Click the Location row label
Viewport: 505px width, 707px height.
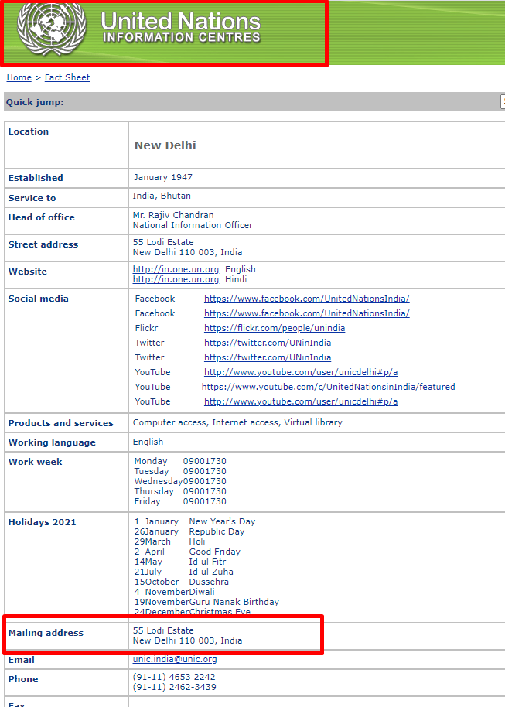[29, 131]
